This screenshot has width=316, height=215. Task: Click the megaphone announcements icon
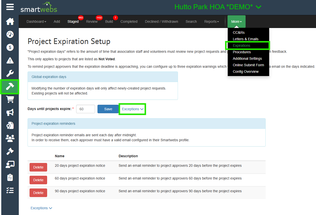[x=10, y=112]
